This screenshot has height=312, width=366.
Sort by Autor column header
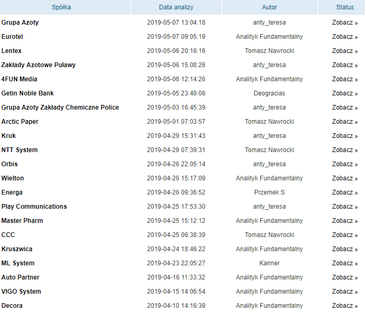click(x=269, y=7)
